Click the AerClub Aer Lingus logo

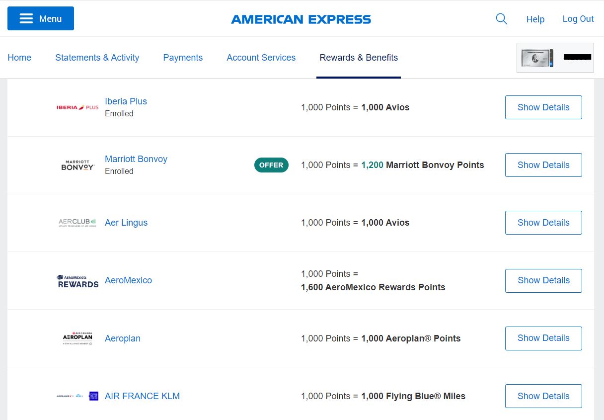pos(77,223)
